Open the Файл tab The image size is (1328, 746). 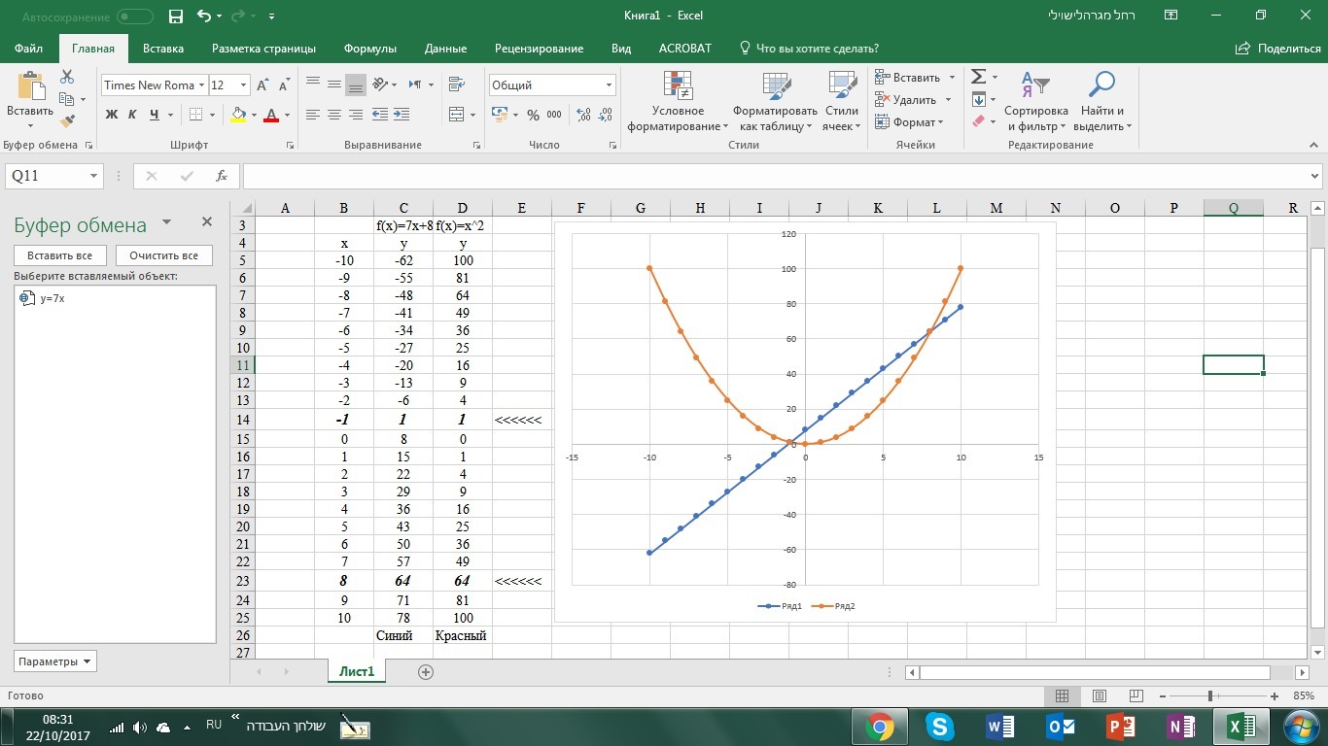[x=29, y=49]
